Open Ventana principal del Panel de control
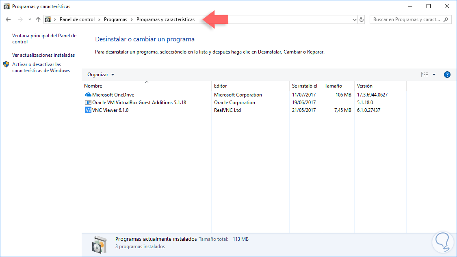The height and width of the screenshot is (257, 457). click(44, 39)
